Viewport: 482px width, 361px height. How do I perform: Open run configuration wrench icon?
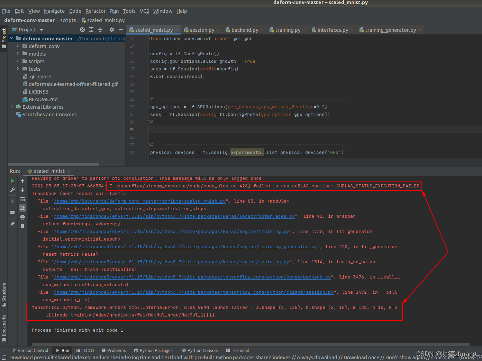coord(12,190)
